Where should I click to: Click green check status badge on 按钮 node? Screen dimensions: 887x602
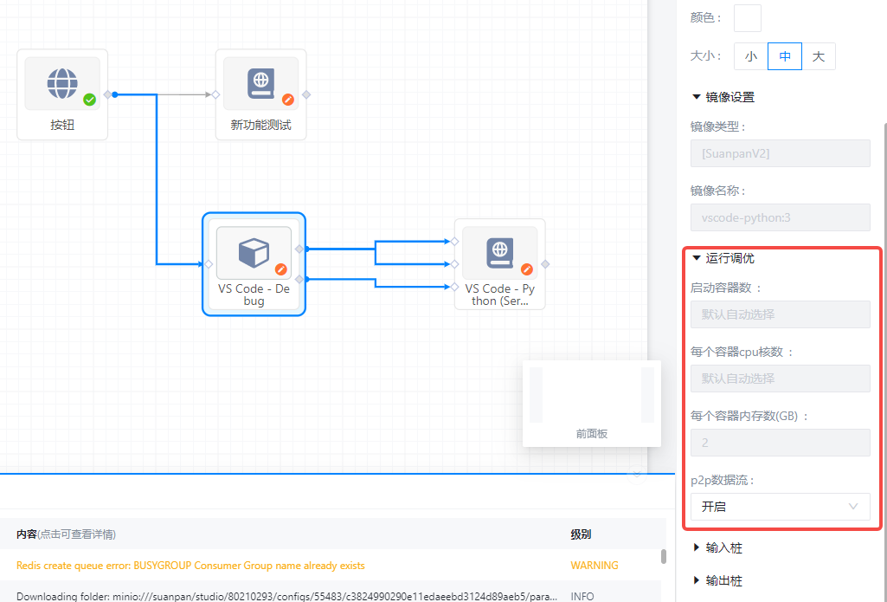pyautogui.click(x=89, y=100)
